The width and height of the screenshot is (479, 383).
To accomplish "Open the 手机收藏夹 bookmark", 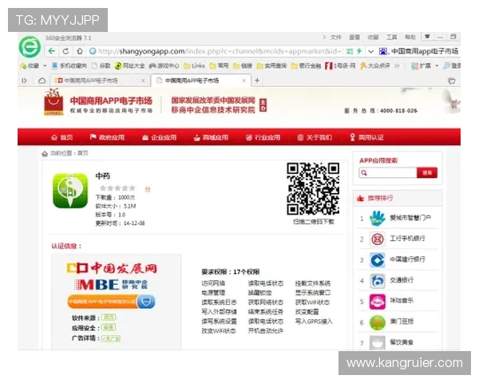I will [69, 65].
